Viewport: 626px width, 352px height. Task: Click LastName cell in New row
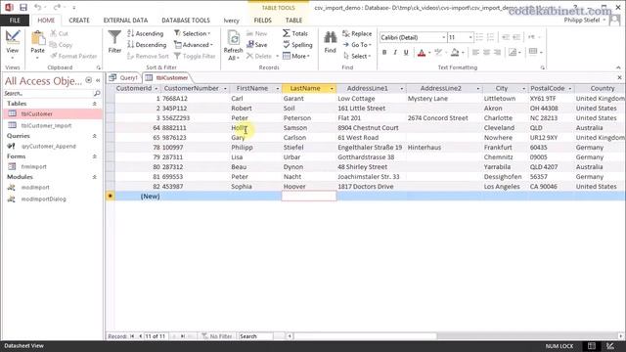tap(309, 196)
